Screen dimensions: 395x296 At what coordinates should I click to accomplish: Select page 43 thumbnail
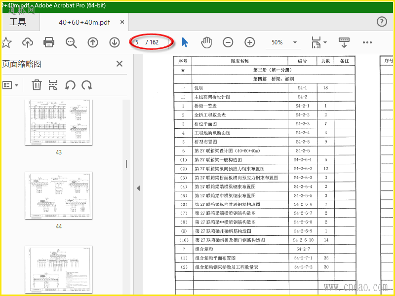pyautogui.click(x=59, y=122)
